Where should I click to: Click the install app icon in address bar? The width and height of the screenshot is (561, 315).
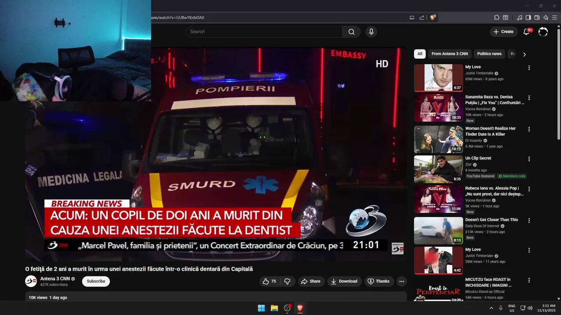tap(412, 17)
